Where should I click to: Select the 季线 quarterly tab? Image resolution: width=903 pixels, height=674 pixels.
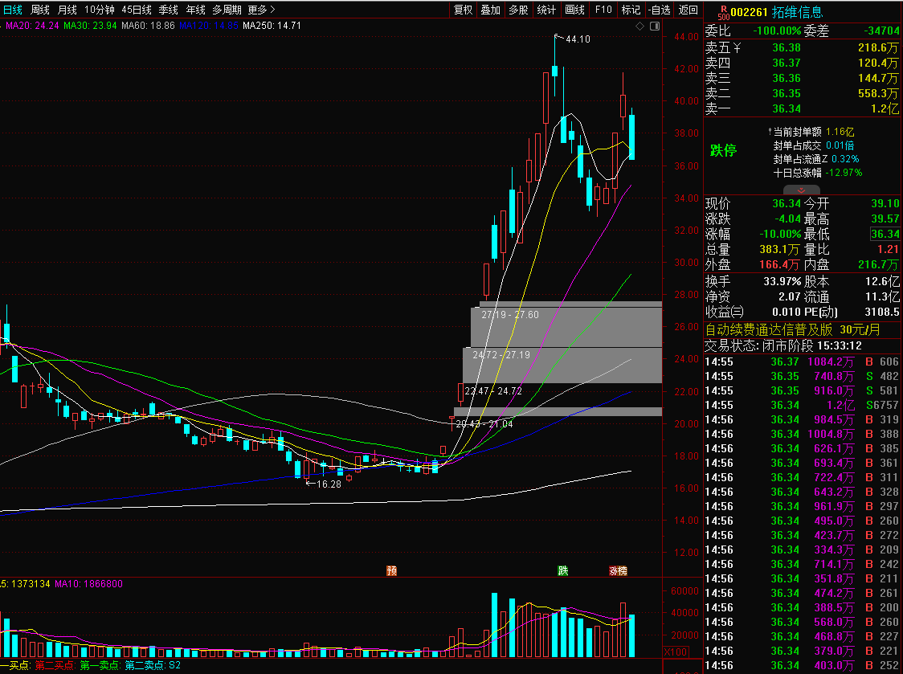(x=168, y=10)
